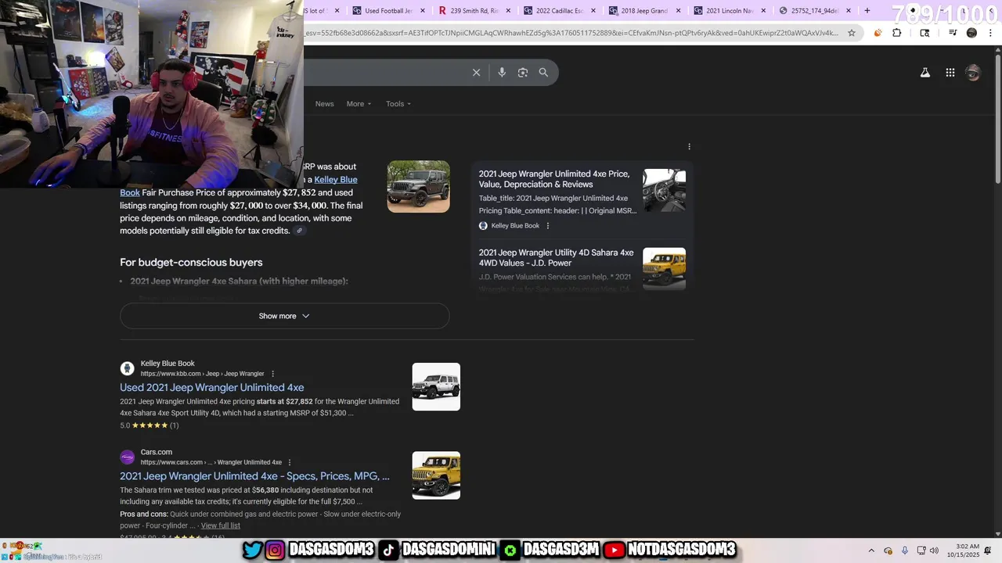Close the 2018 Jeep Grand tab
Screen dimensions: 1002x563
pos(678,11)
